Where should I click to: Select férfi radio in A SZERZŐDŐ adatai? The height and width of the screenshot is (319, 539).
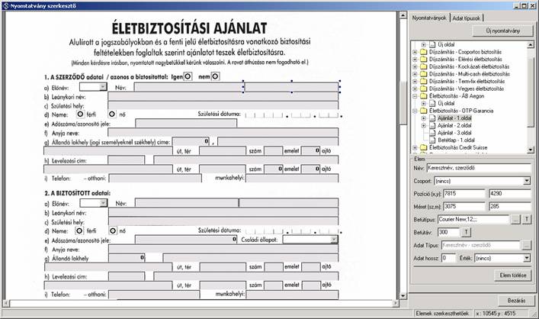coord(80,114)
